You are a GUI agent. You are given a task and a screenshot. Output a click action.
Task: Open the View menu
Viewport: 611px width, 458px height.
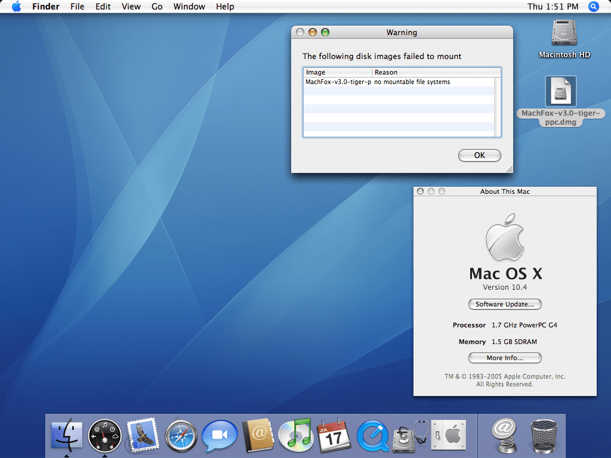point(131,7)
